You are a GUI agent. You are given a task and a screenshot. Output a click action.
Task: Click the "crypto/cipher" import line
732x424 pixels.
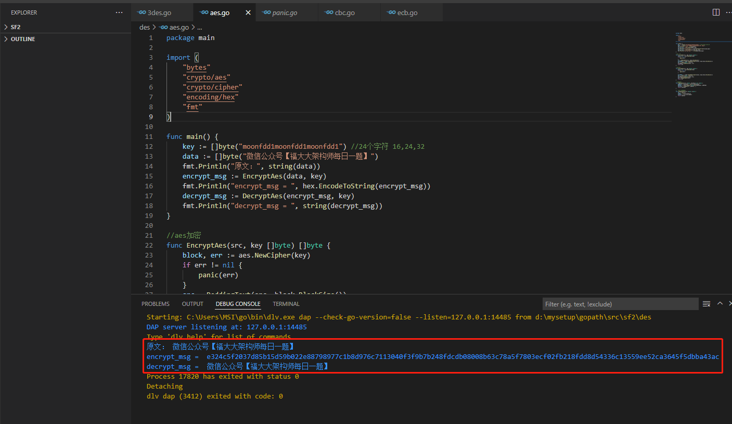213,87
